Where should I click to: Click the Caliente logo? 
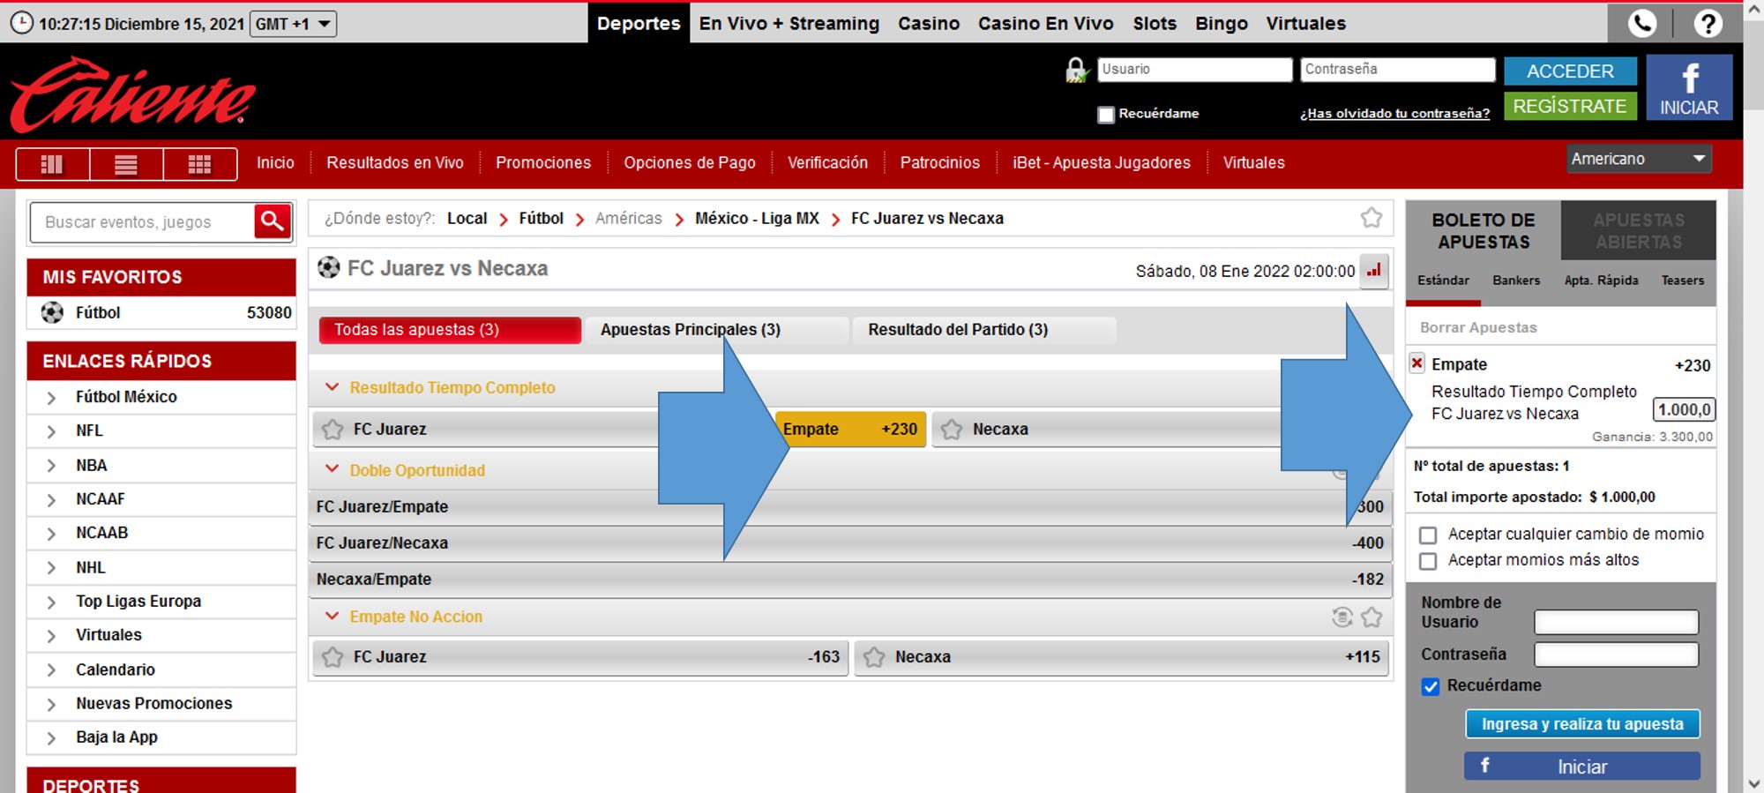[x=132, y=95]
